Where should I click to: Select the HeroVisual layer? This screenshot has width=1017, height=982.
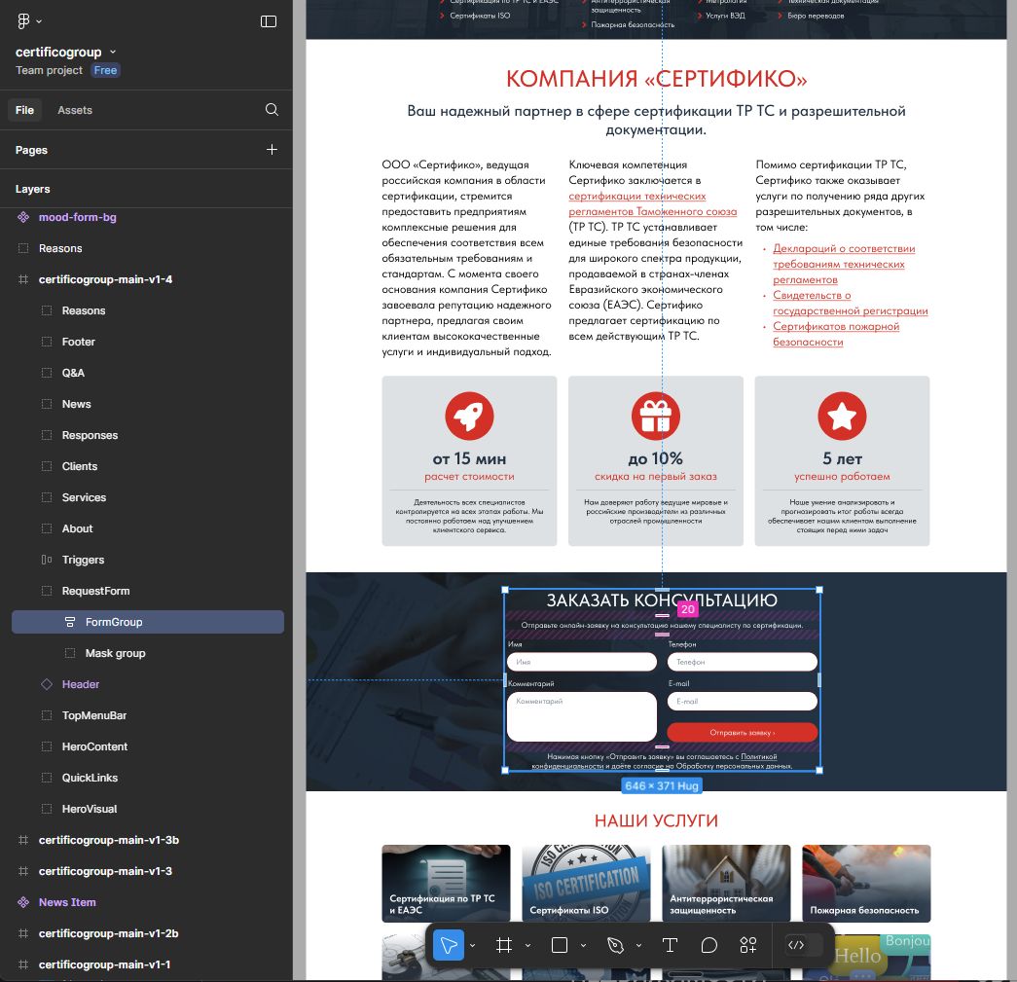pos(90,809)
